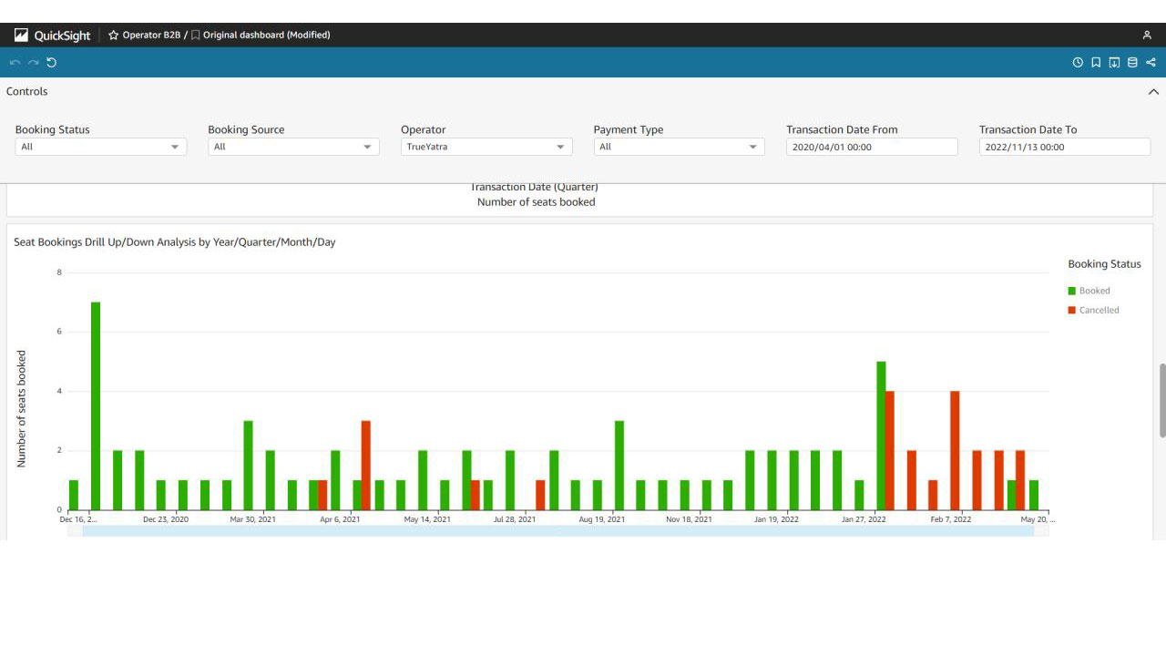Toggle the Booked legend entry
Image resolution: width=1166 pixels, height=656 pixels.
[x=1094, y=291]
